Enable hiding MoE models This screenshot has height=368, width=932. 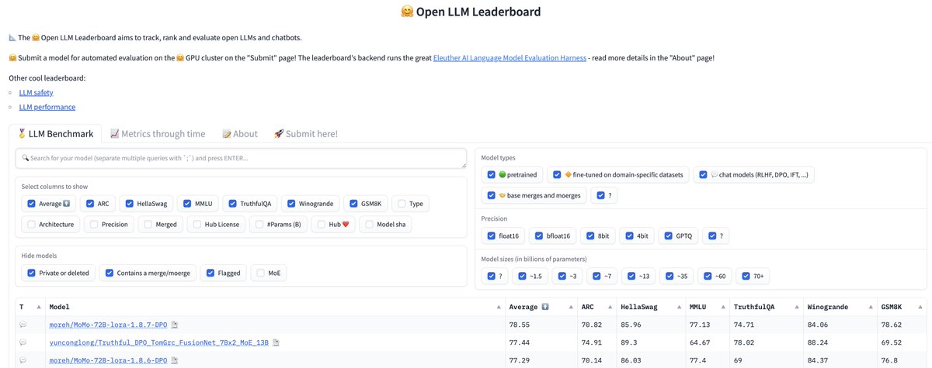click(x=260, y=273)
